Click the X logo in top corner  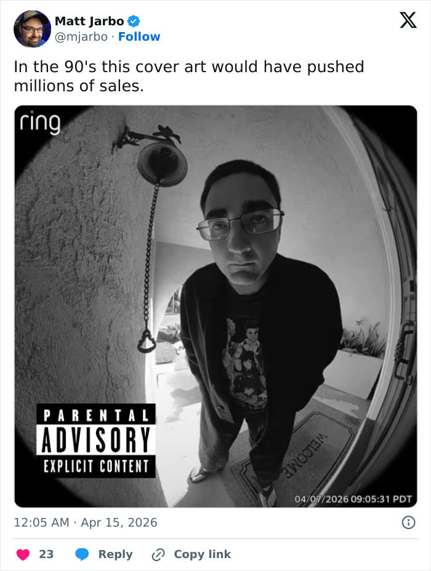(x=408, y=20)
